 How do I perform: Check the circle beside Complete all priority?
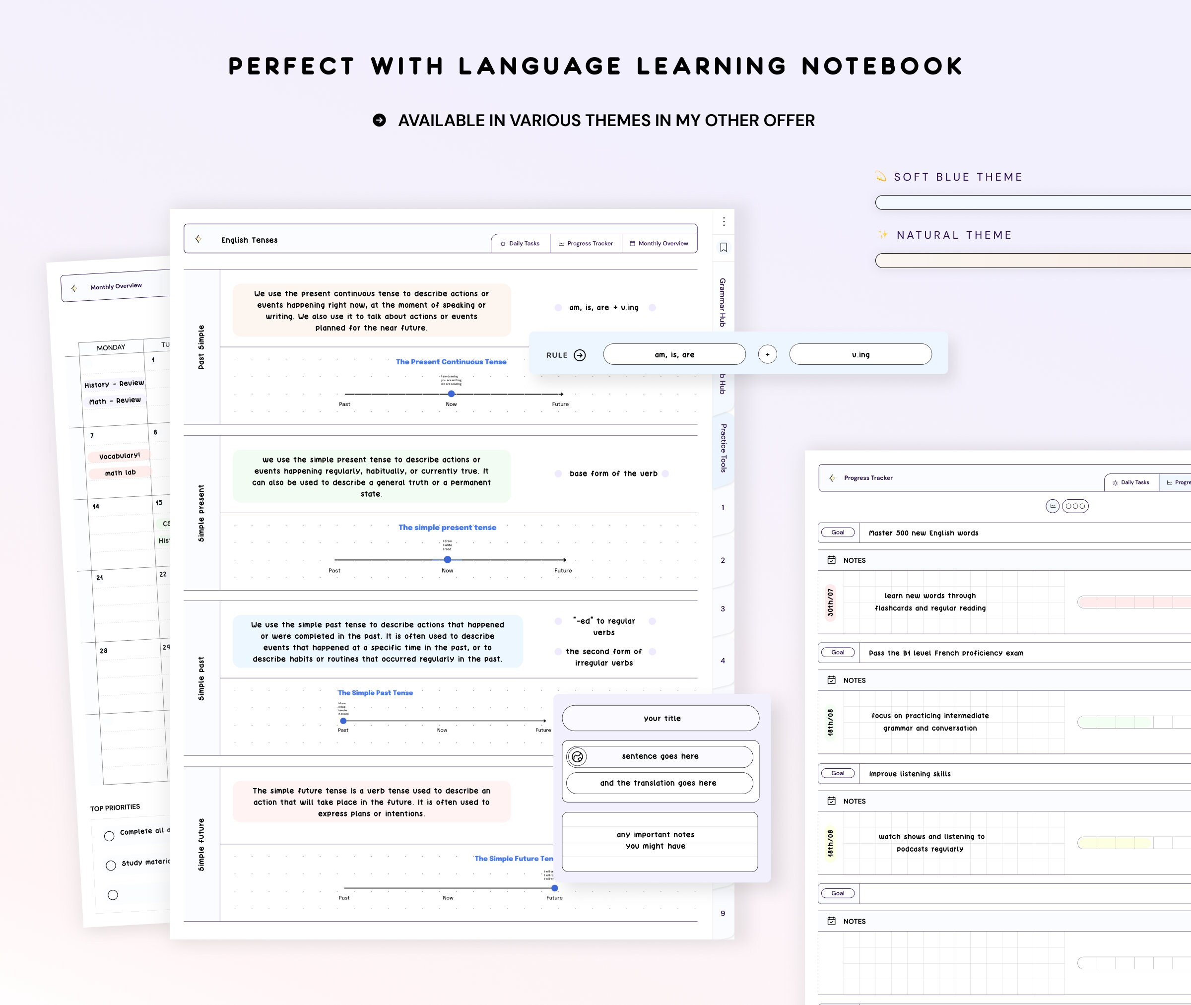(x=110, y=836)
